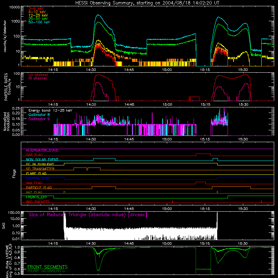Click the 15:15 tick under the particle rates plot
Viewport: 278px width, 278px height.
tap(205, 105)
